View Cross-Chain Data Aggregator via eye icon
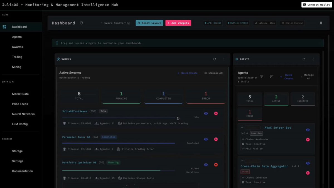 (x=308, y=163)
